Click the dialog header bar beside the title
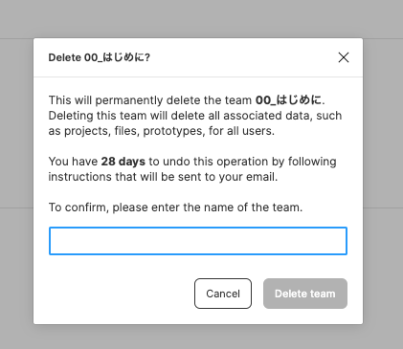Viewport: 403px width, 349px height. tap(242, 57)
